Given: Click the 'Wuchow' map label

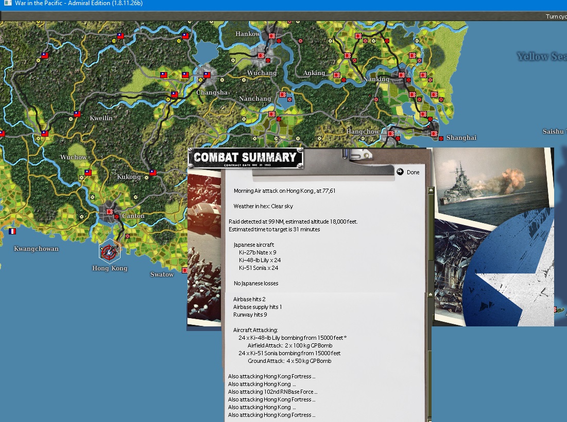Looking at the screenshot, I should [x=74, y=157].
